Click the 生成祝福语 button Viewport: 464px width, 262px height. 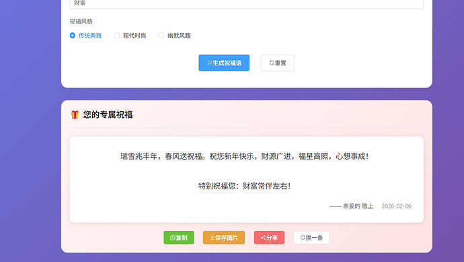[x=224, y=63]
